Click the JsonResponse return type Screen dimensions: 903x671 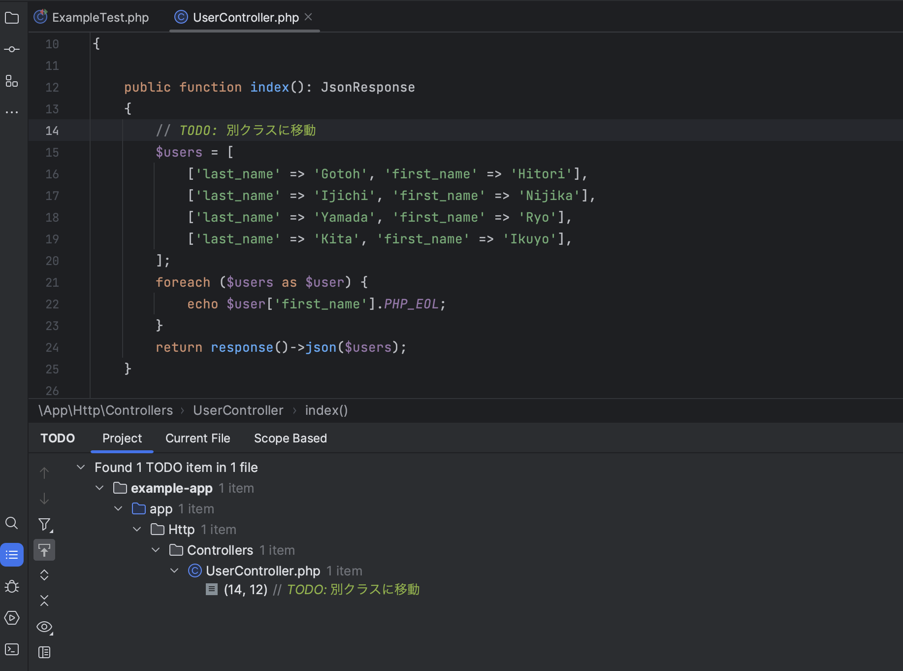pos(368,87)
